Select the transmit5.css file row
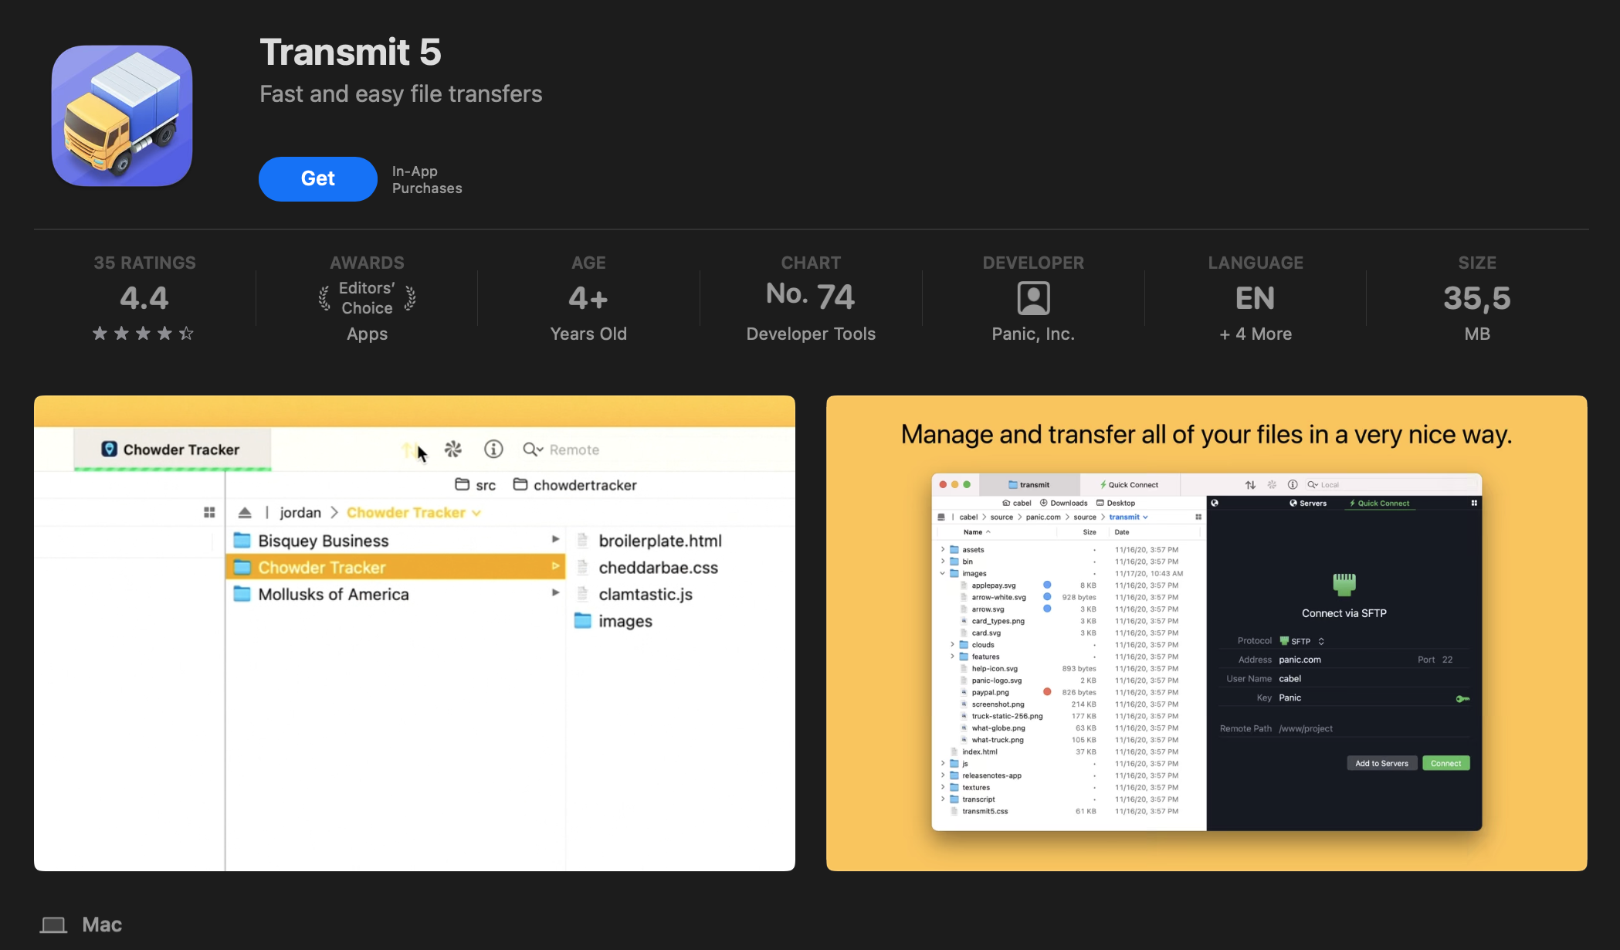 coord(1069,812)
